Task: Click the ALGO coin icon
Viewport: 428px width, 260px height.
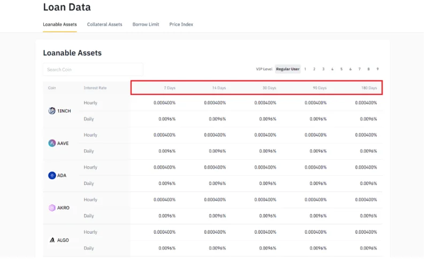Action: [x=52, y=240]
